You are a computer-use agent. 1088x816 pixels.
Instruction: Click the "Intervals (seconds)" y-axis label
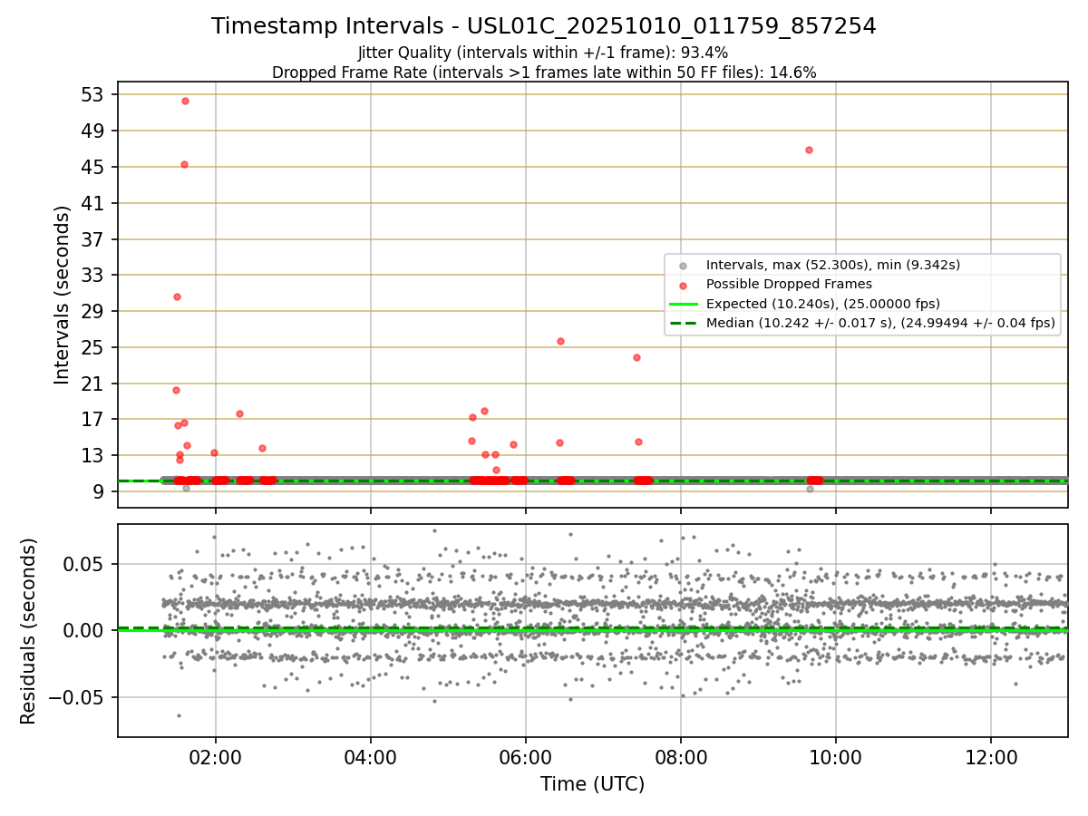point(62,295)
